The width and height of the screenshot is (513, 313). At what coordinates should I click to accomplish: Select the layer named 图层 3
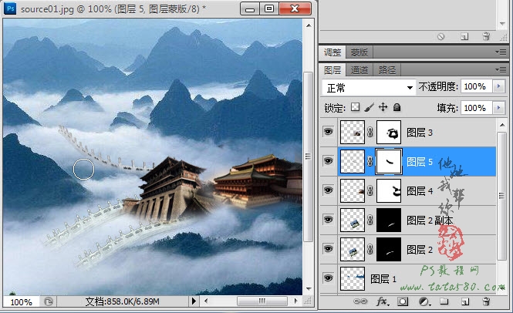420,133
